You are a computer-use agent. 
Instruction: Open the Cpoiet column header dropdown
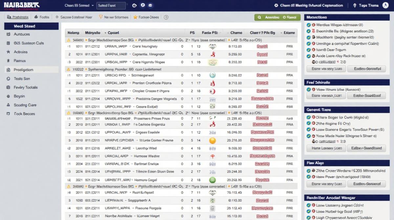(x=105, y=33)
